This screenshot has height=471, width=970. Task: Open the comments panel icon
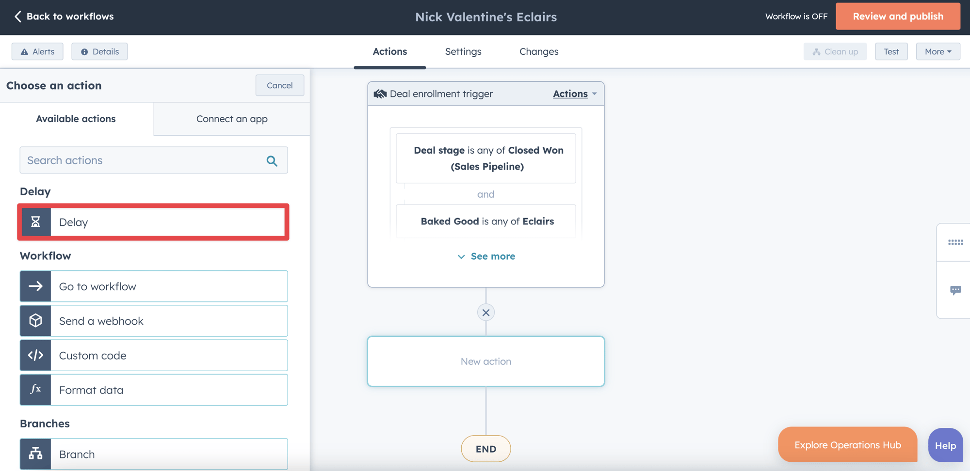click(x=955, y=289)
